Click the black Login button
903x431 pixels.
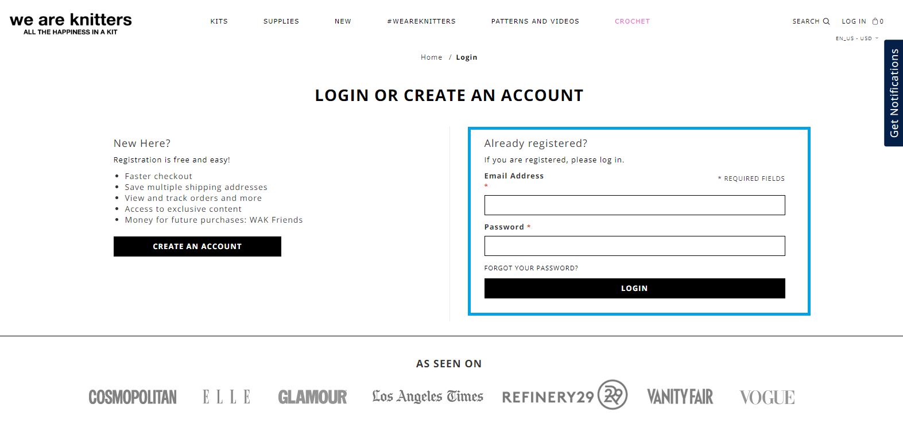pyautogui.click(x=634, y=288)
